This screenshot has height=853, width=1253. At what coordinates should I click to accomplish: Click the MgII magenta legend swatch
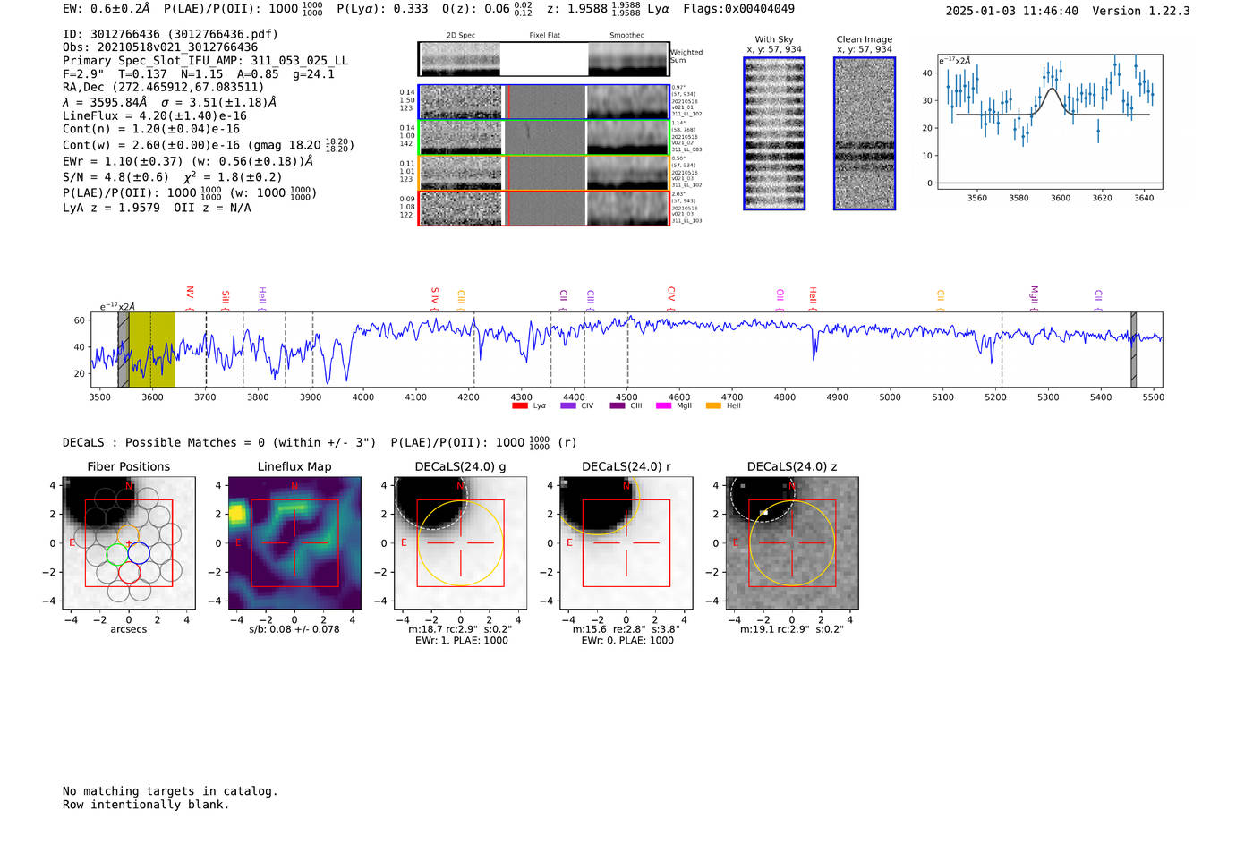pos(663,406)
